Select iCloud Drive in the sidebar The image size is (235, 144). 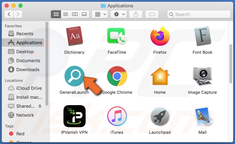29,88
